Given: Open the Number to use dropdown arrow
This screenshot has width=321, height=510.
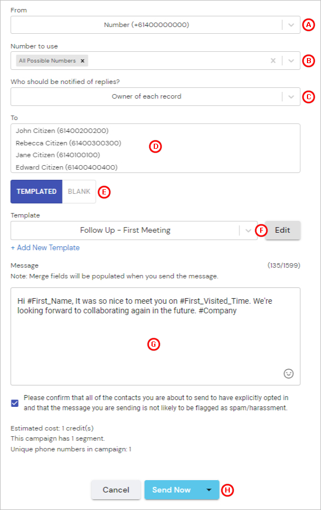Looking at the screenshot, I should 291,61.
